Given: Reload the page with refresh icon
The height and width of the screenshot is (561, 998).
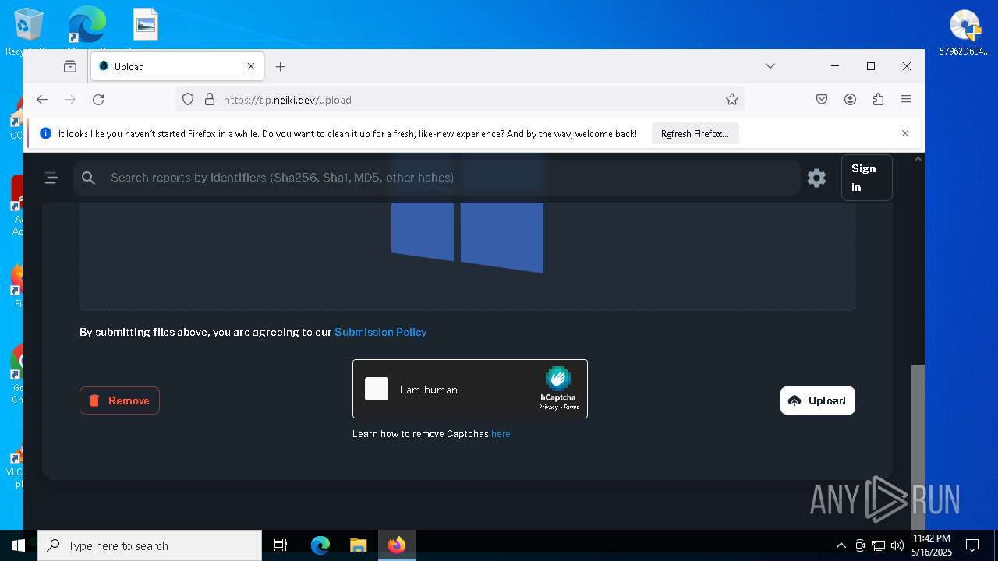Looking at the screenshot, I should 98,100.
